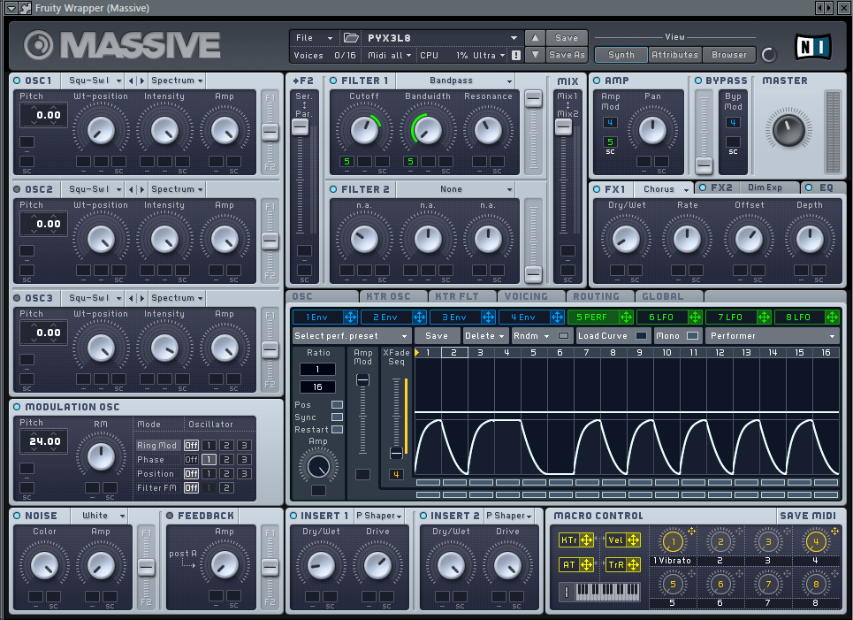Open the OSC1 Squ-SwI wavetable dropdown
Image resolution: width=853 pixels, height=620 pixels.
click(x=94, y=80)
